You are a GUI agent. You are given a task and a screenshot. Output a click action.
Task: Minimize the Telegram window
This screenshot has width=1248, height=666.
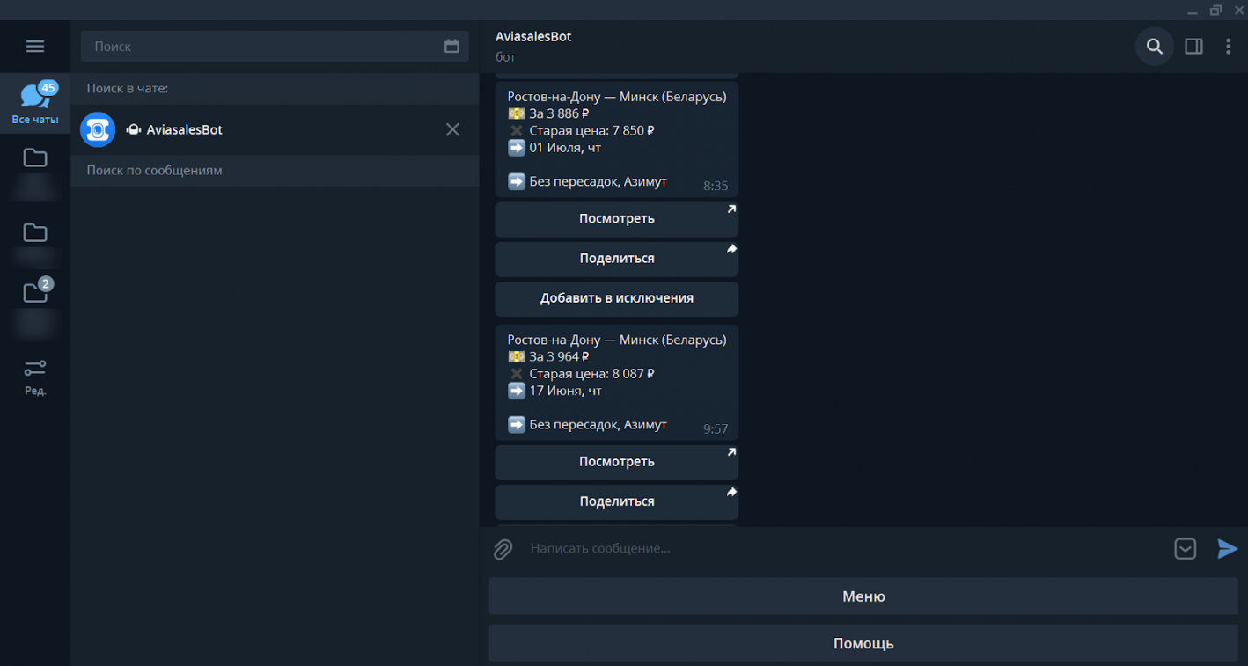[x=1193, y=11]
